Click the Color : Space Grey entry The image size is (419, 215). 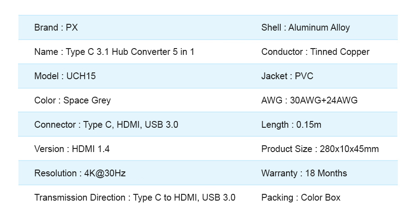click(x=73, y=101)
